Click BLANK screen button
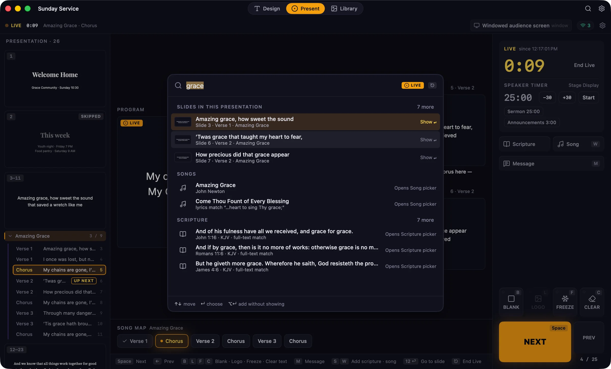Viewport: 611px width, 369px height. click(511, 302)
